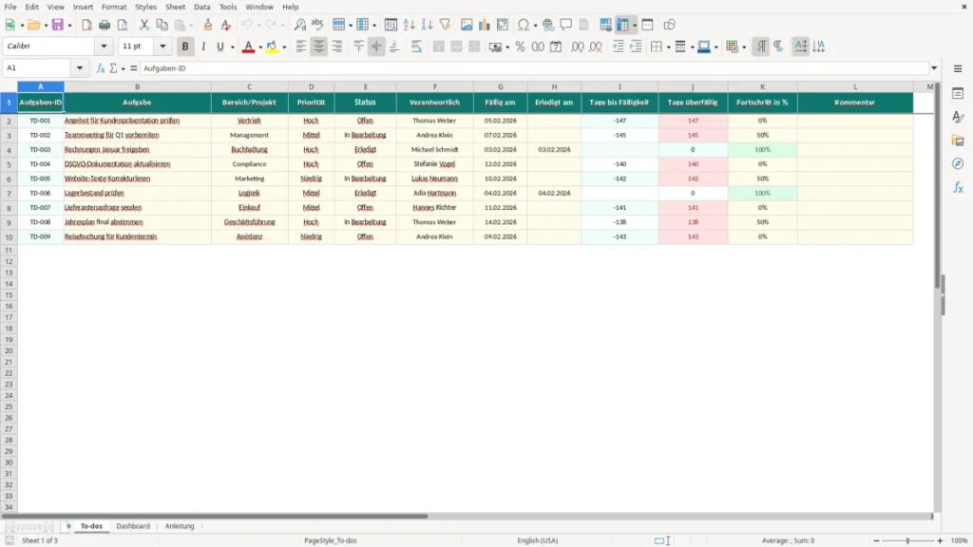Click the Save document icon
This screenshot has width=973, height=547.
click(x=58, y=25)
